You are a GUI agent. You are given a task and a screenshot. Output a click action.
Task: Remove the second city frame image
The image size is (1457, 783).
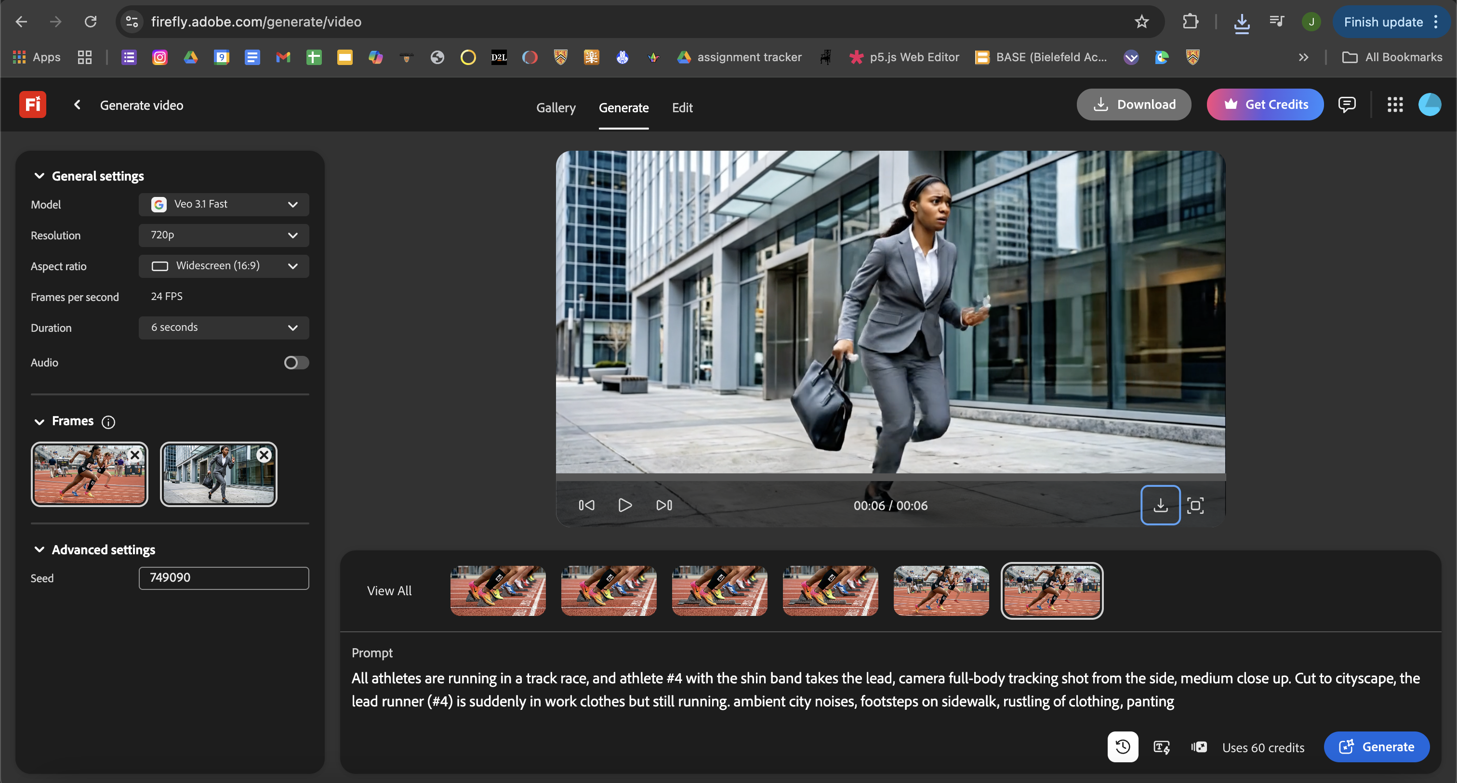264,455
